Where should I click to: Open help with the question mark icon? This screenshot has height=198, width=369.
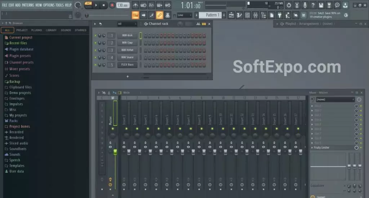pyautogui.click(x=313, y=5)
